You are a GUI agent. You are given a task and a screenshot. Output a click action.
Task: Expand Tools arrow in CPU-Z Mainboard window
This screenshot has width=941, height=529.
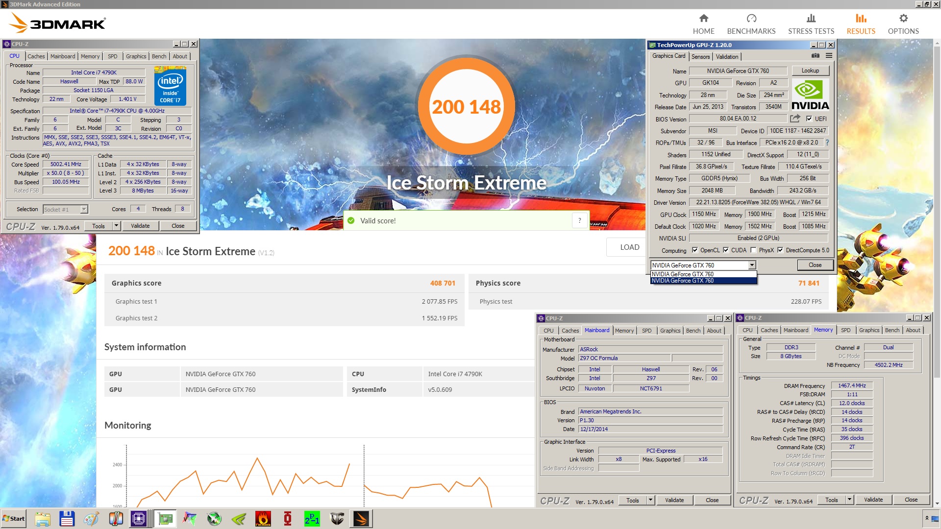[650, 500]
